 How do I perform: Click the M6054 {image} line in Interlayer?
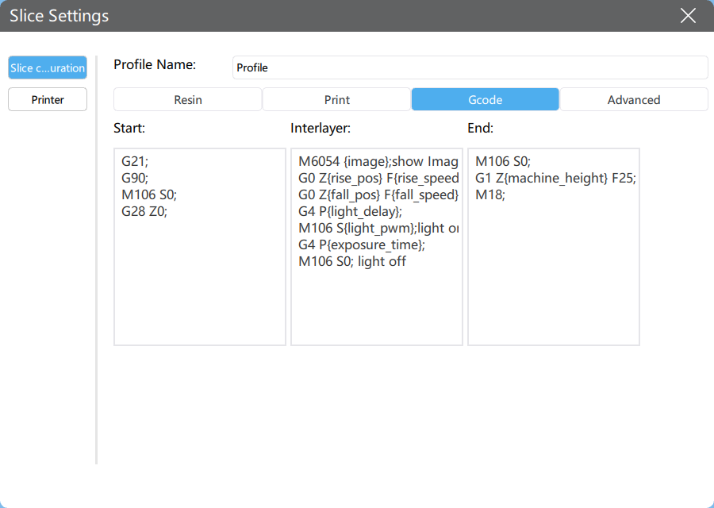pyautogui.click(x=378, y=161)
